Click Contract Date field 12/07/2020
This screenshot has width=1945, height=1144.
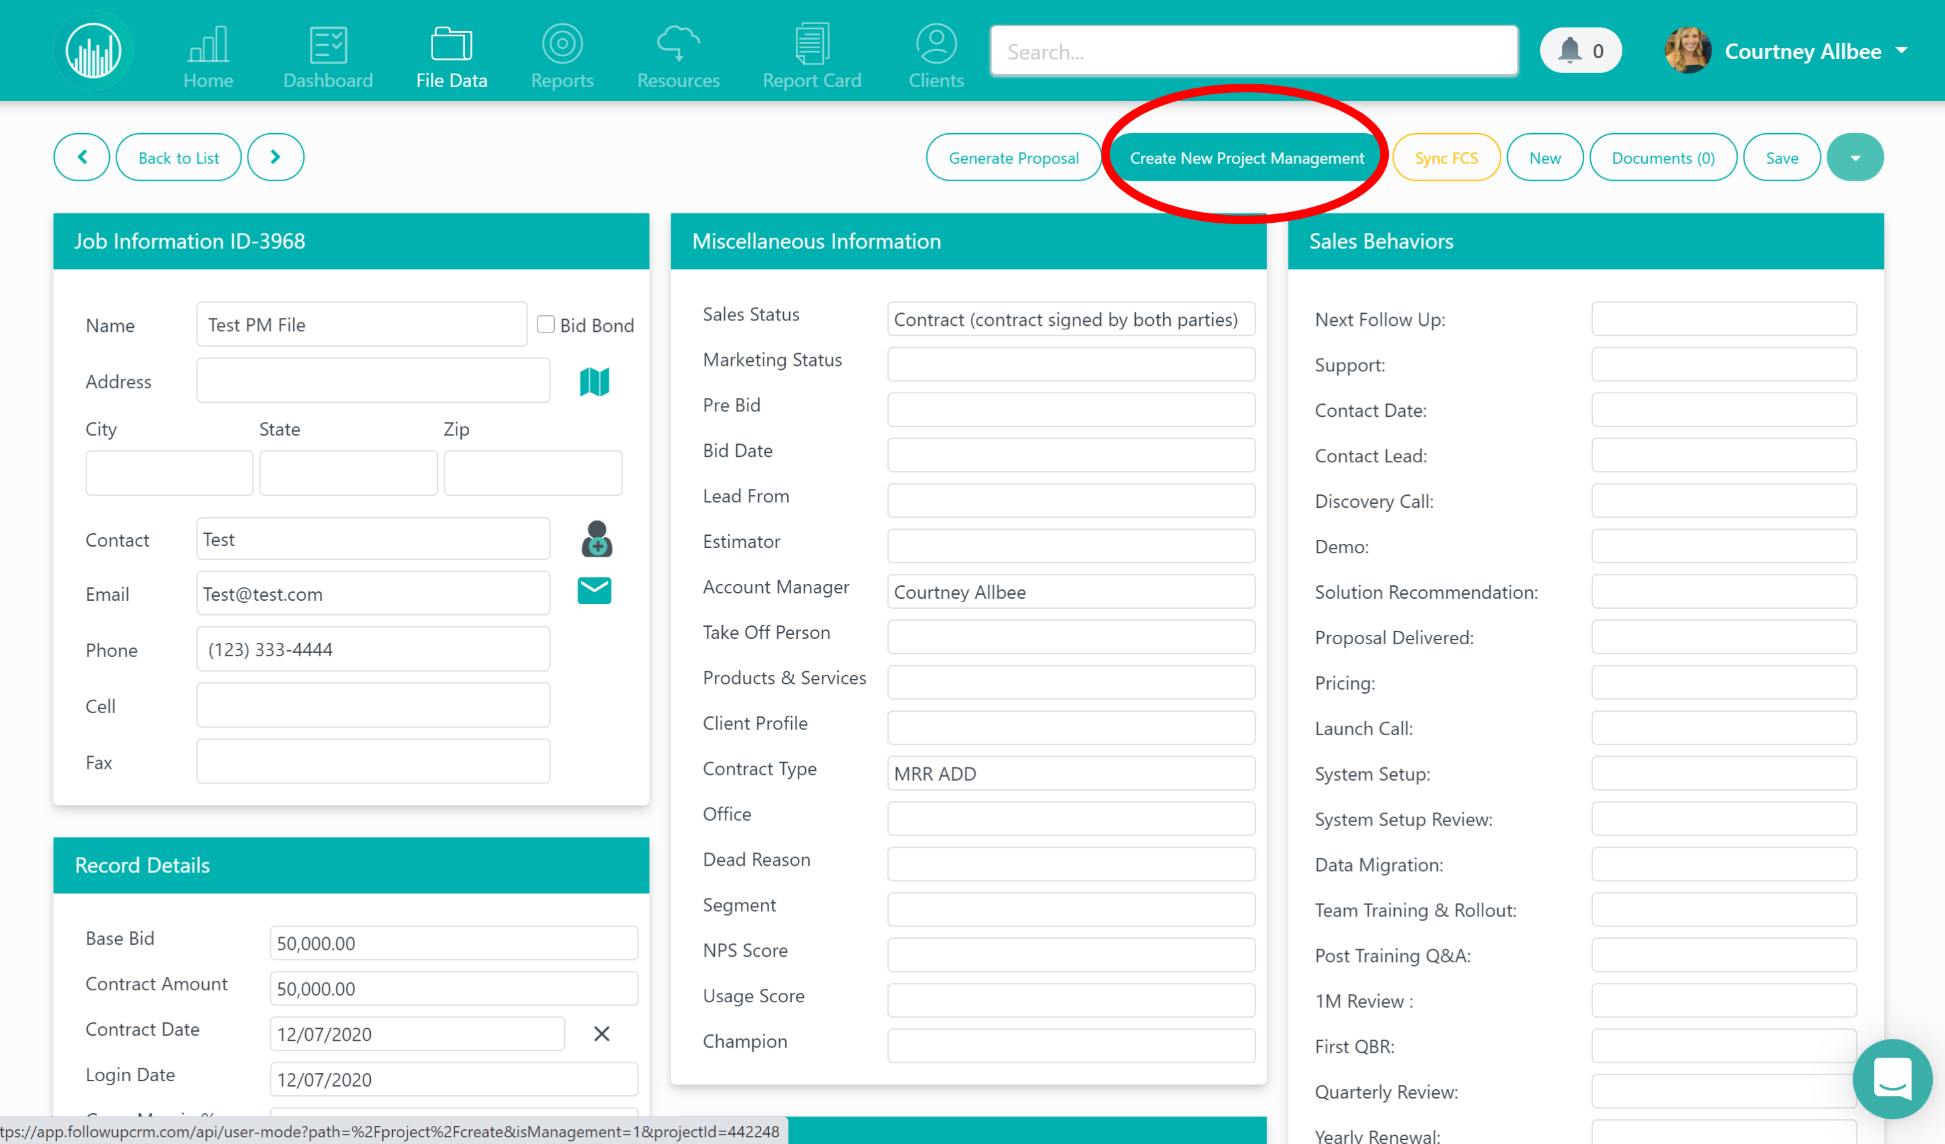coord(417,1034)
